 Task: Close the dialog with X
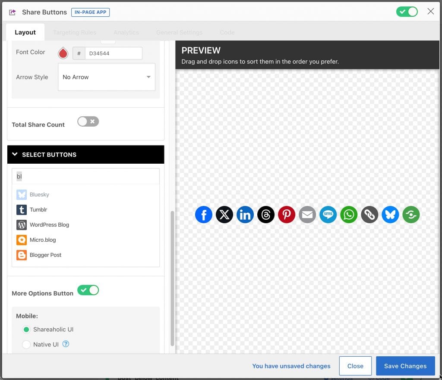(x=430, y=11)
